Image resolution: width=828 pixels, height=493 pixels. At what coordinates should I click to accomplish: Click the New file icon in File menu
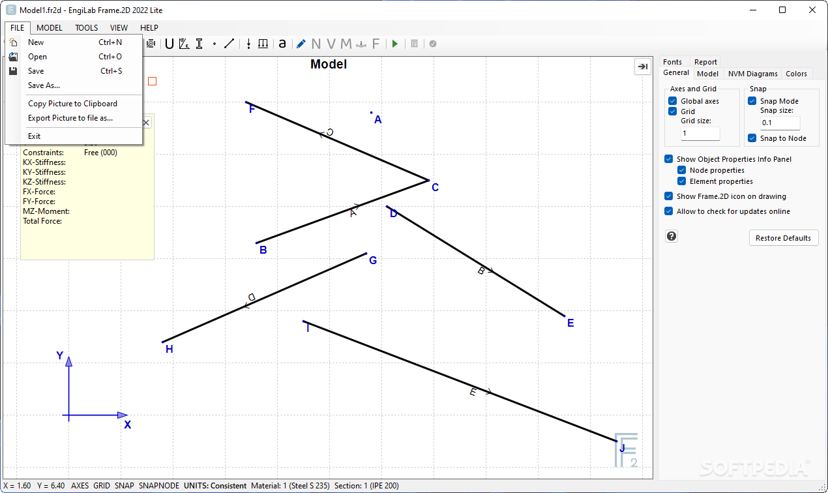point(13,42)
